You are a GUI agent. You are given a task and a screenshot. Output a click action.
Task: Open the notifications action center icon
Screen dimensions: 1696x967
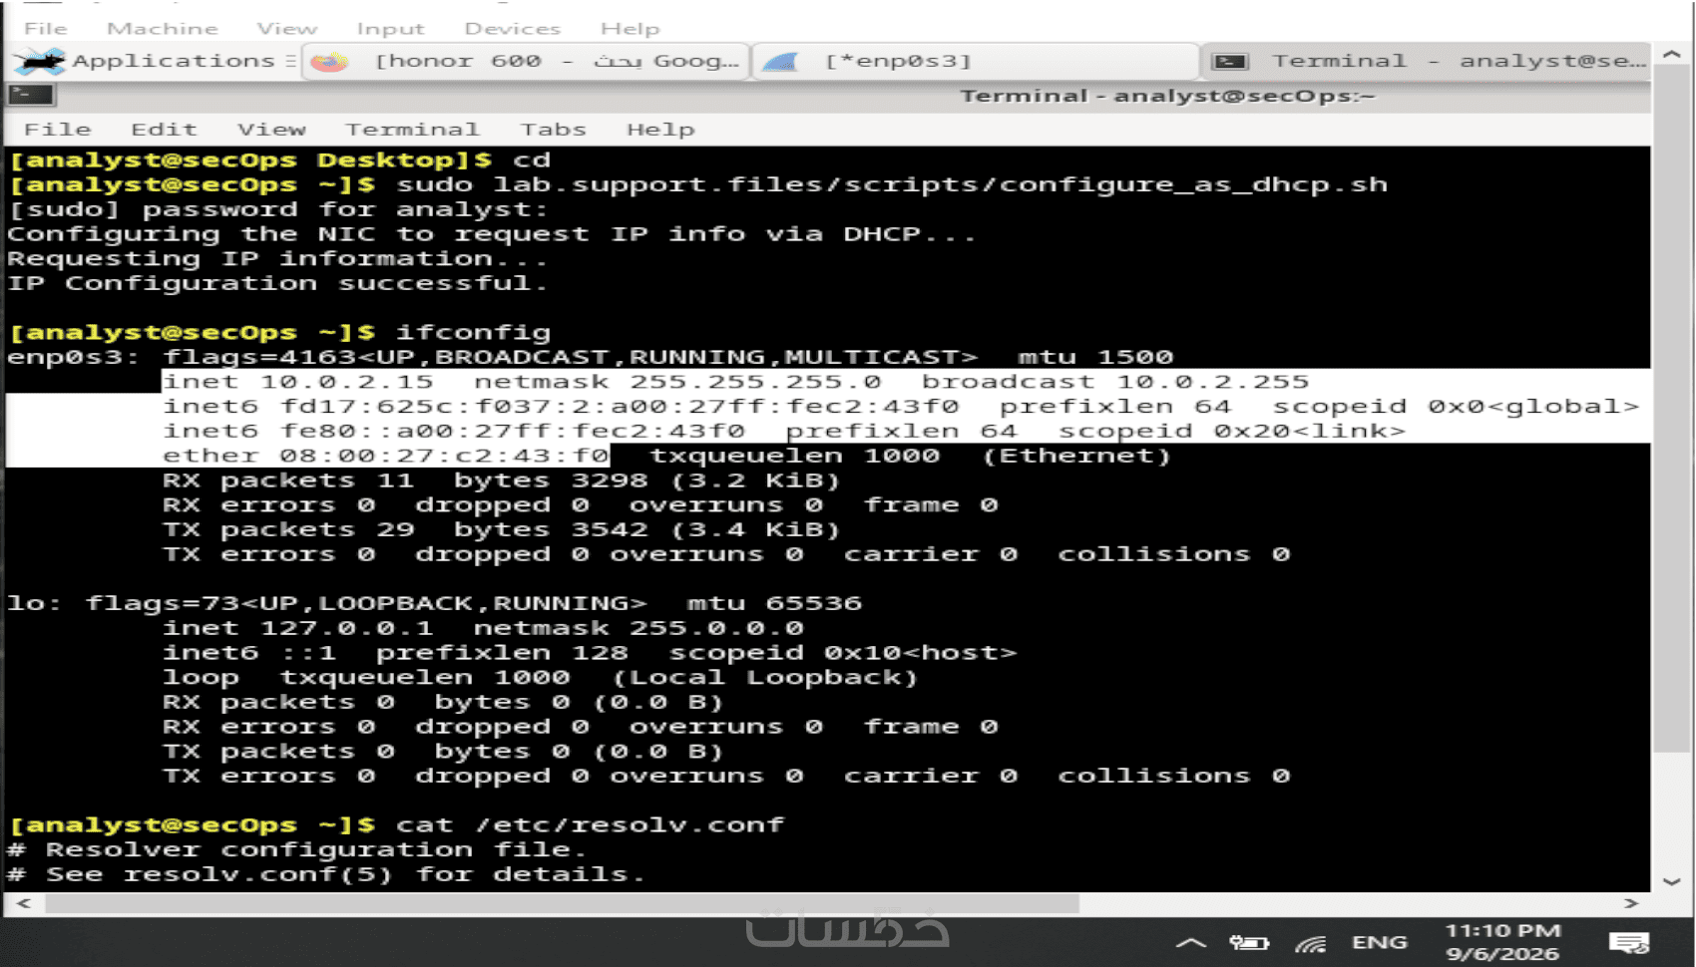pos(1629,943)
